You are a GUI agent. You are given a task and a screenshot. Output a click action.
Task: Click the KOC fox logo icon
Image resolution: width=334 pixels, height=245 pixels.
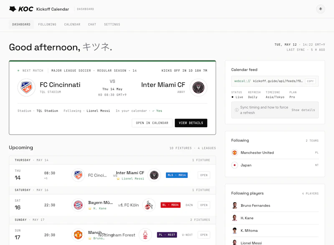(x=13, y=9)
